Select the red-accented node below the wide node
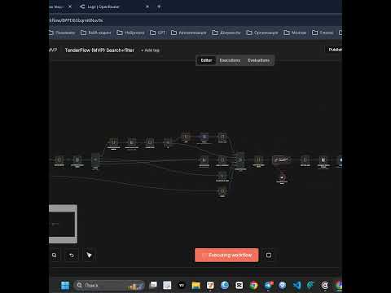Screen dimensions: 391x293 point(282,177)
